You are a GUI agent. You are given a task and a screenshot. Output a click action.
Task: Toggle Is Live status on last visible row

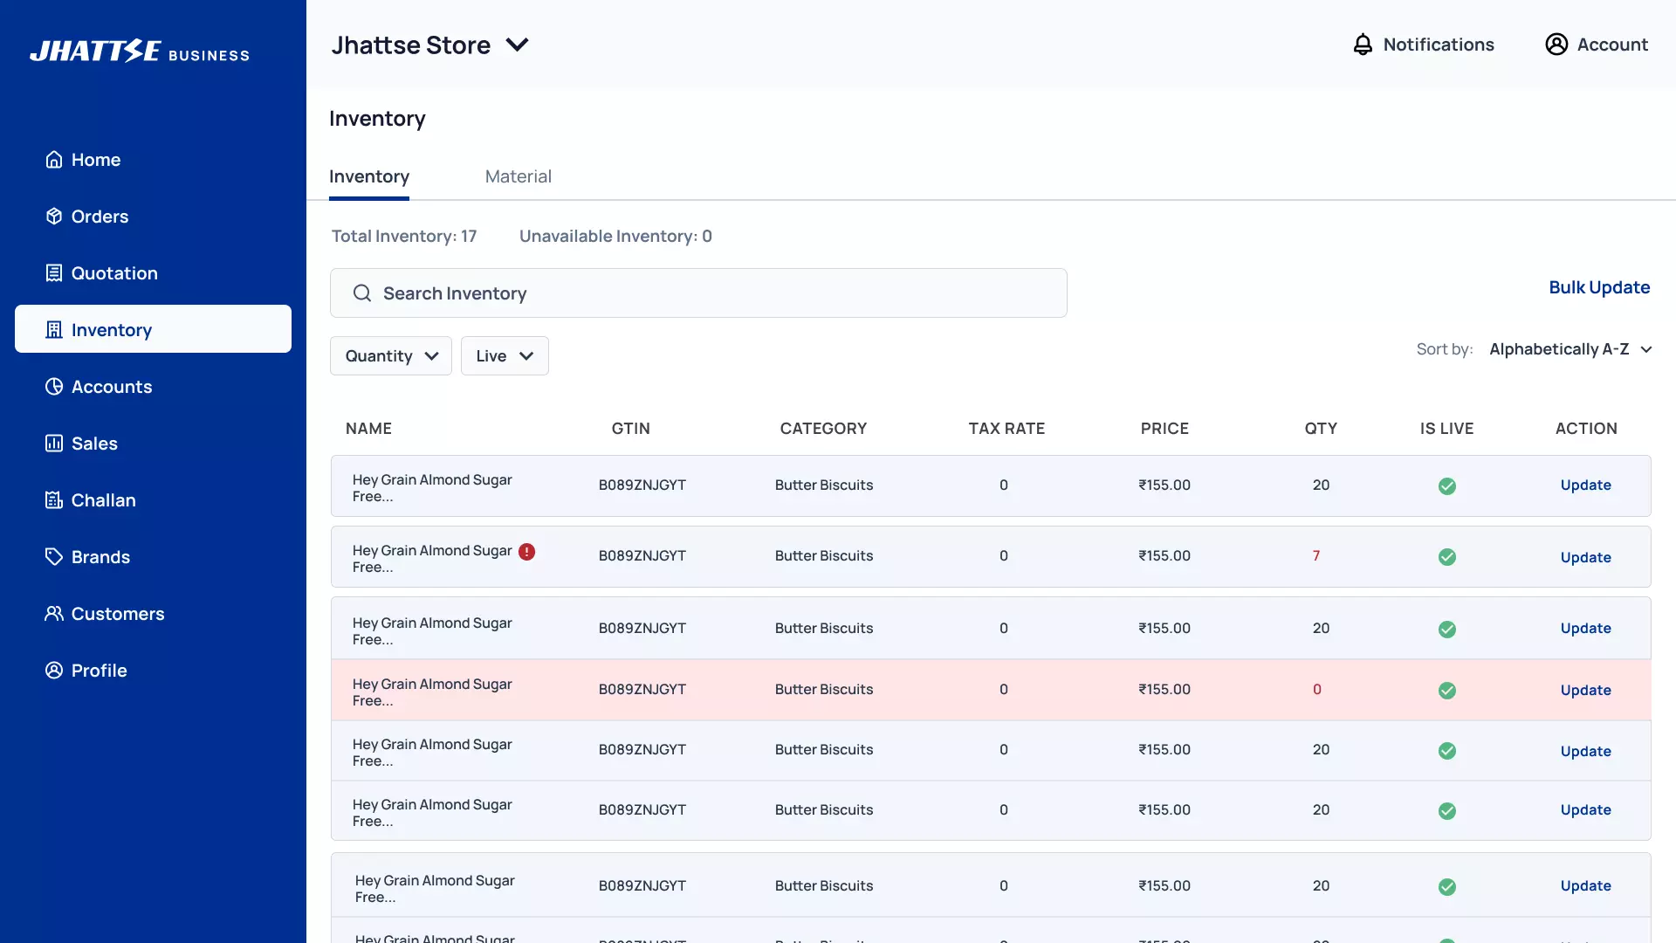[x=1446, y=886]
